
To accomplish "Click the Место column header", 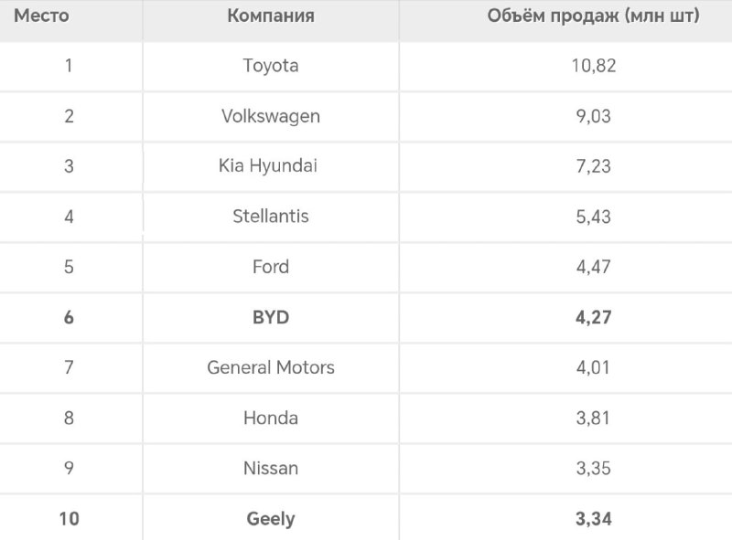I will 41,16.
